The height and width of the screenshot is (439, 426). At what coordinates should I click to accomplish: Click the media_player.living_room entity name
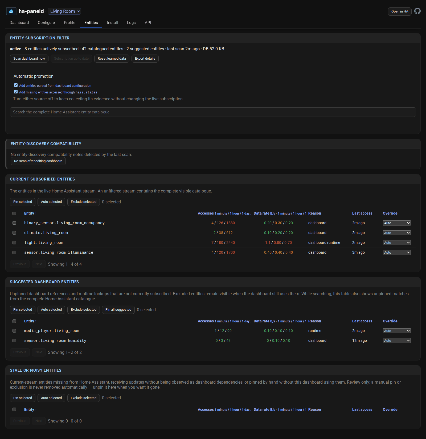pos(52,331)
